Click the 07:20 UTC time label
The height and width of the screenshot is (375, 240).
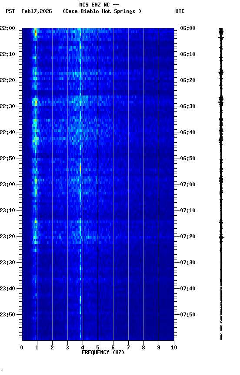pyautogui.click(x=188, y=237)
